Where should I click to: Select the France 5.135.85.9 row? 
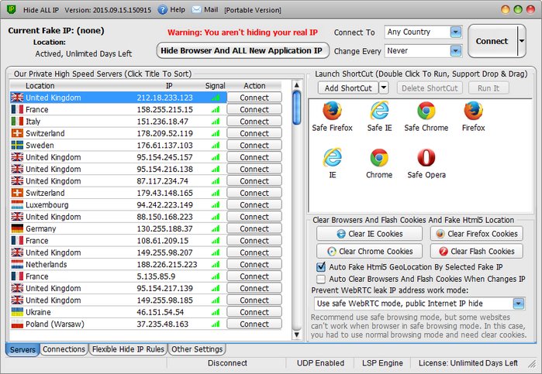tap(118, 276)
